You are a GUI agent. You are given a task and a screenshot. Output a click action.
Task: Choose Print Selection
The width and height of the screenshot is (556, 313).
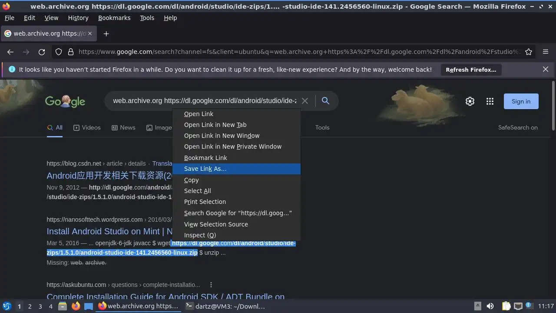236,202
